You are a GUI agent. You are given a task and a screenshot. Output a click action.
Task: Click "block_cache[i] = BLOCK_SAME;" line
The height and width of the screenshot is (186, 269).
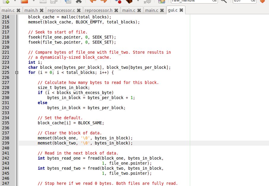pyautogui.click(x=71, y=123)
